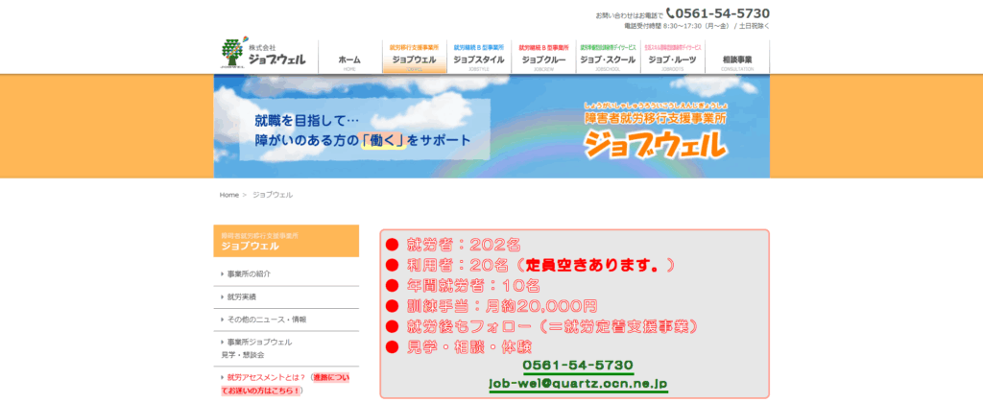Screen dimensions: 983x403
Task: Click the 株式会社ジョブウェル company name logo
Action: [x=276, y=55]
